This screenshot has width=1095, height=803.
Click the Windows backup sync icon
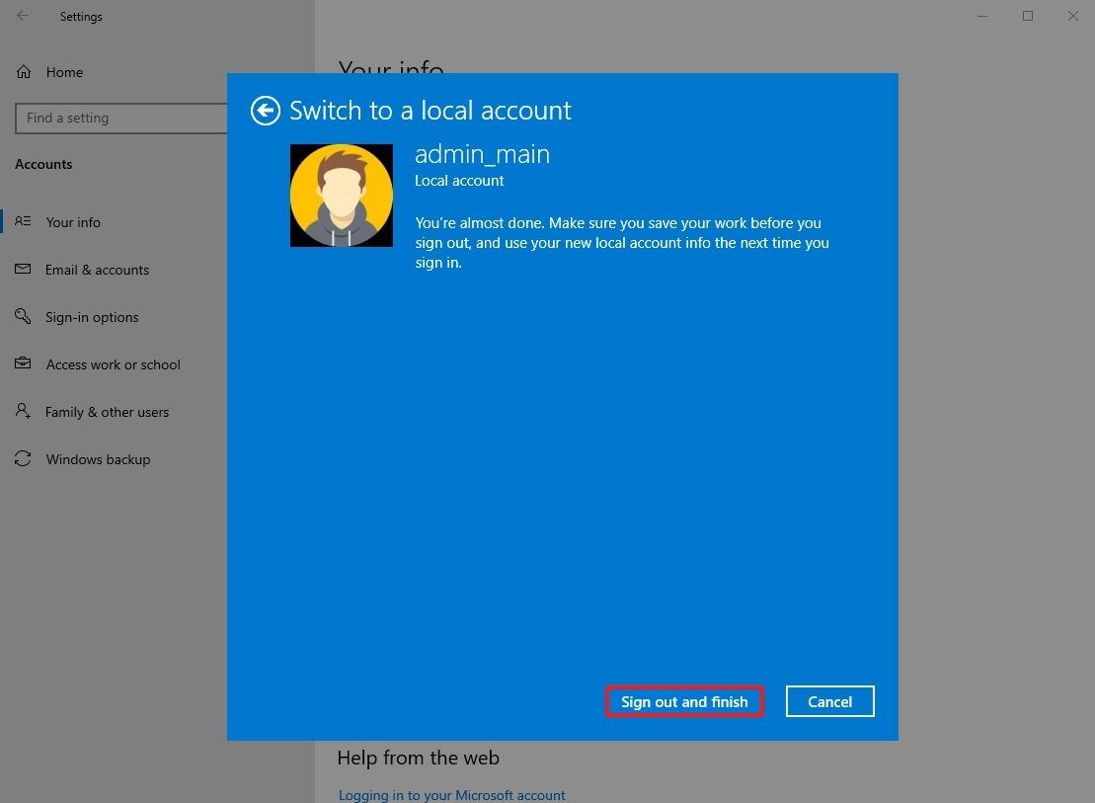pos(23,459)
